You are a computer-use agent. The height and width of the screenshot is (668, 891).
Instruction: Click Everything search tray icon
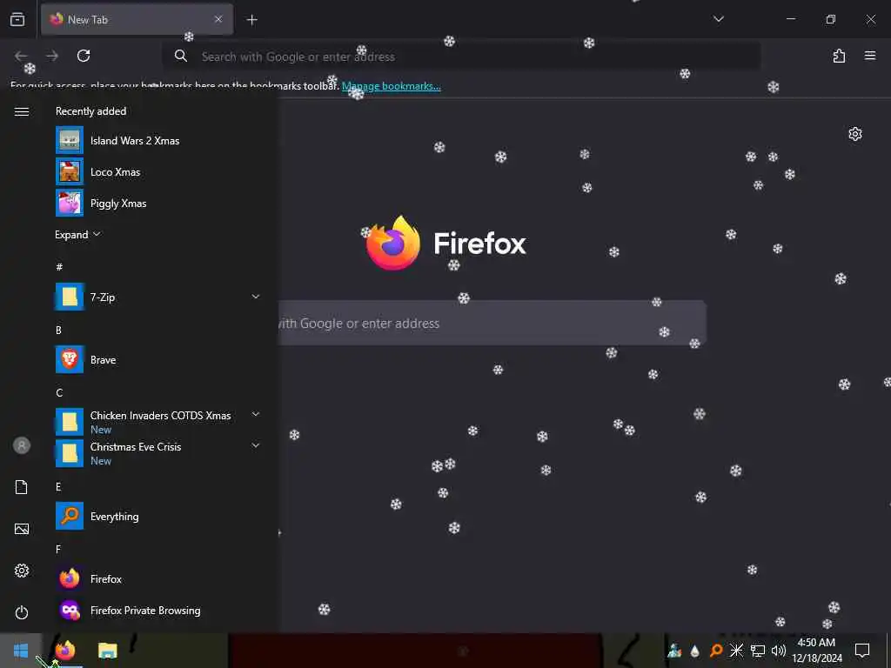pyautogui.click(x=716, y=651)
